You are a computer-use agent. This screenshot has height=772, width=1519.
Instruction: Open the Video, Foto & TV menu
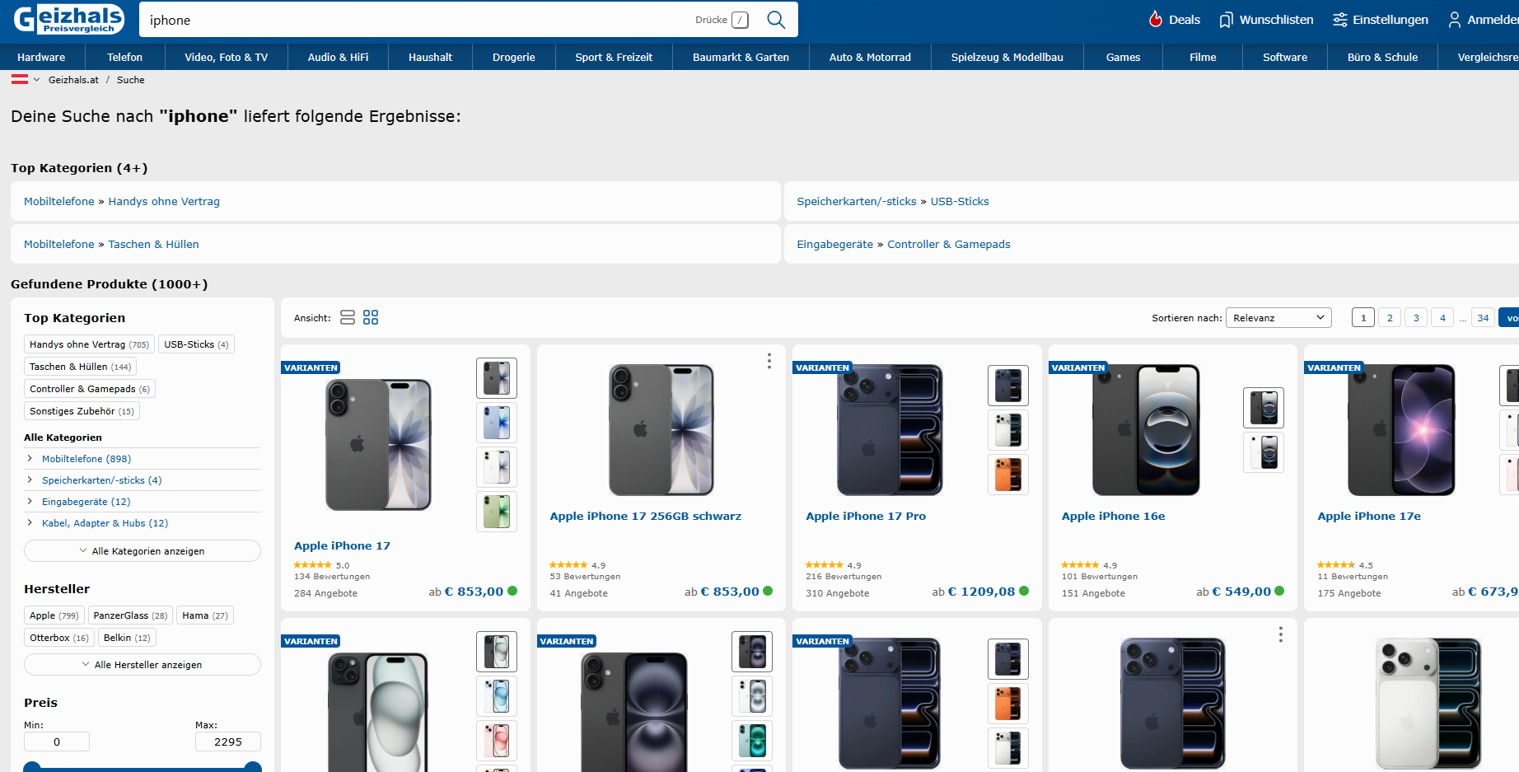coord(227,57)
